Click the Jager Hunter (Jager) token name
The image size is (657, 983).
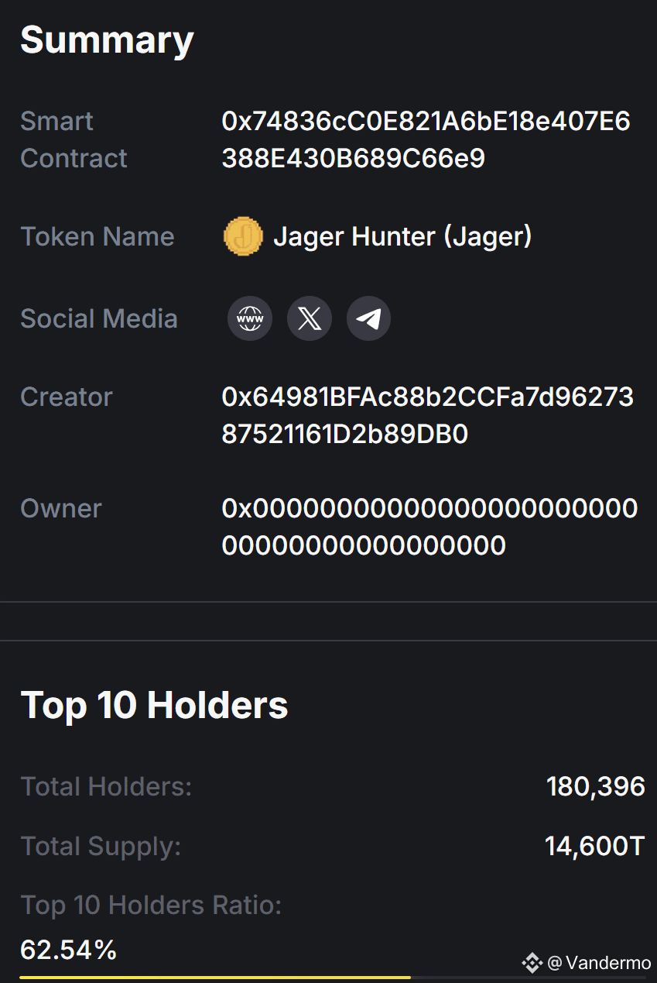coord(402,236)
